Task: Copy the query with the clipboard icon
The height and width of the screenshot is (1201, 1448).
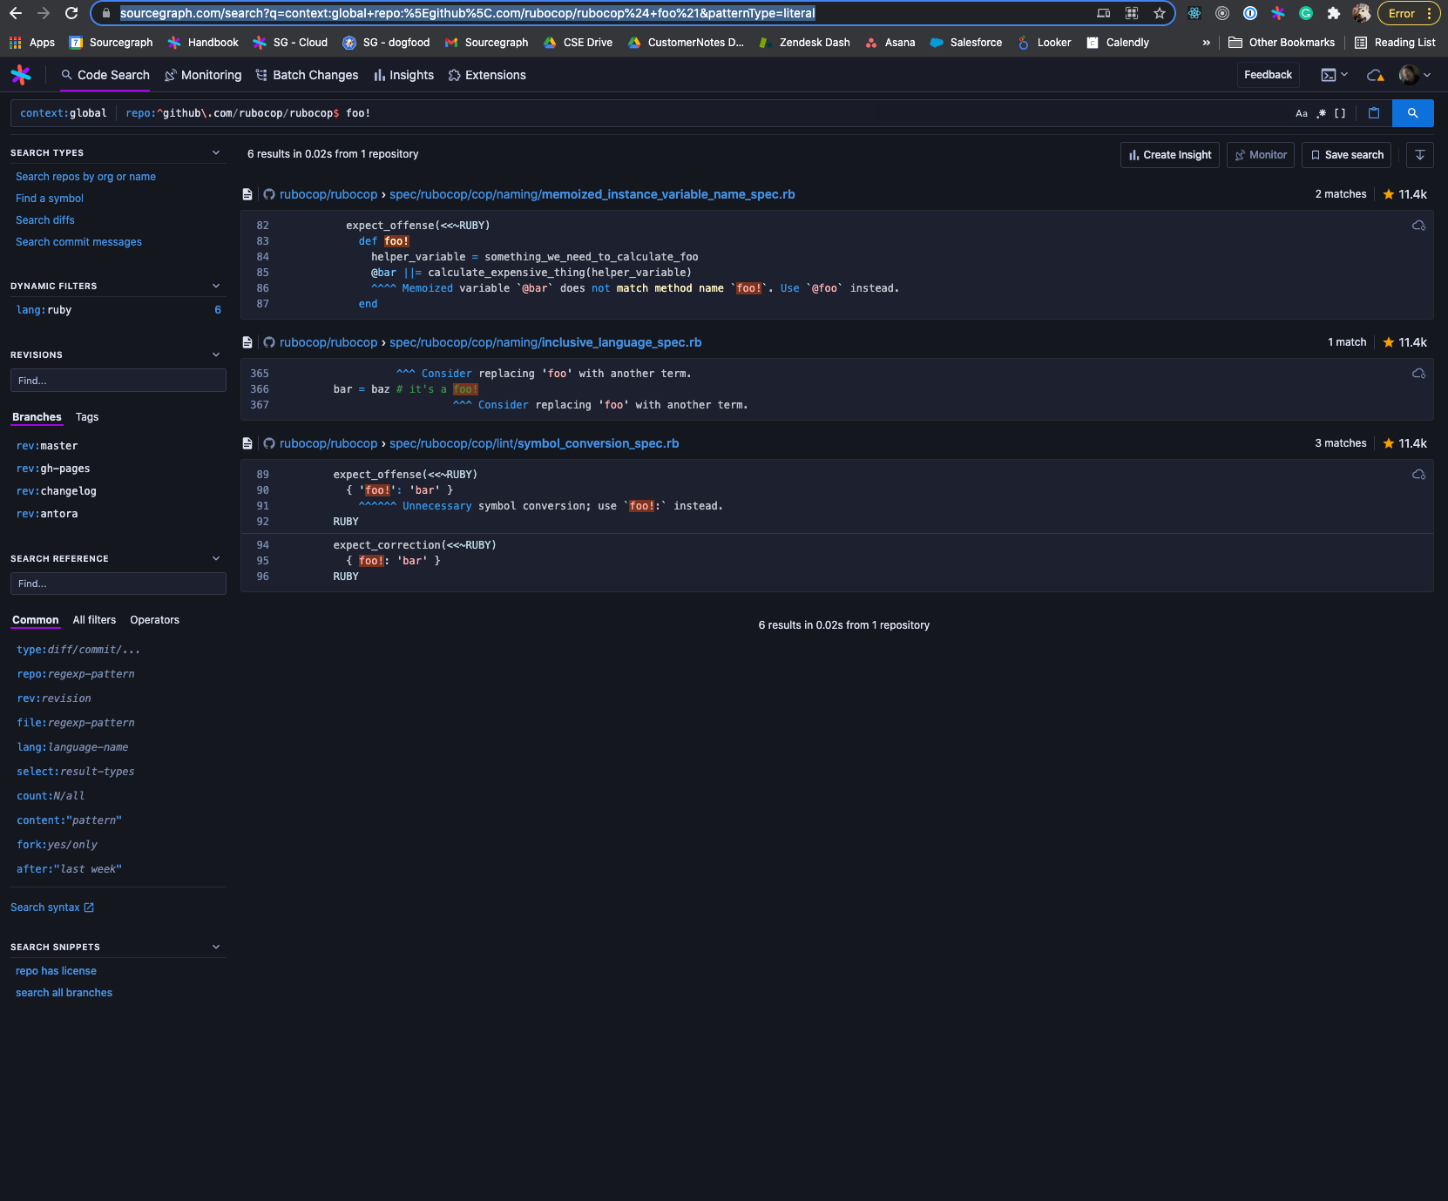Action: (1374, 113)
